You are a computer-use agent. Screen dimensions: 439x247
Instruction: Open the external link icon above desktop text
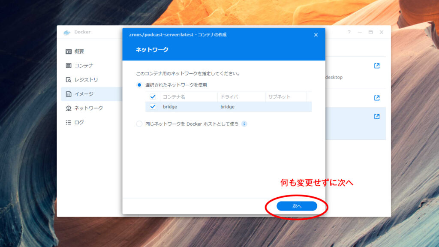377,66
